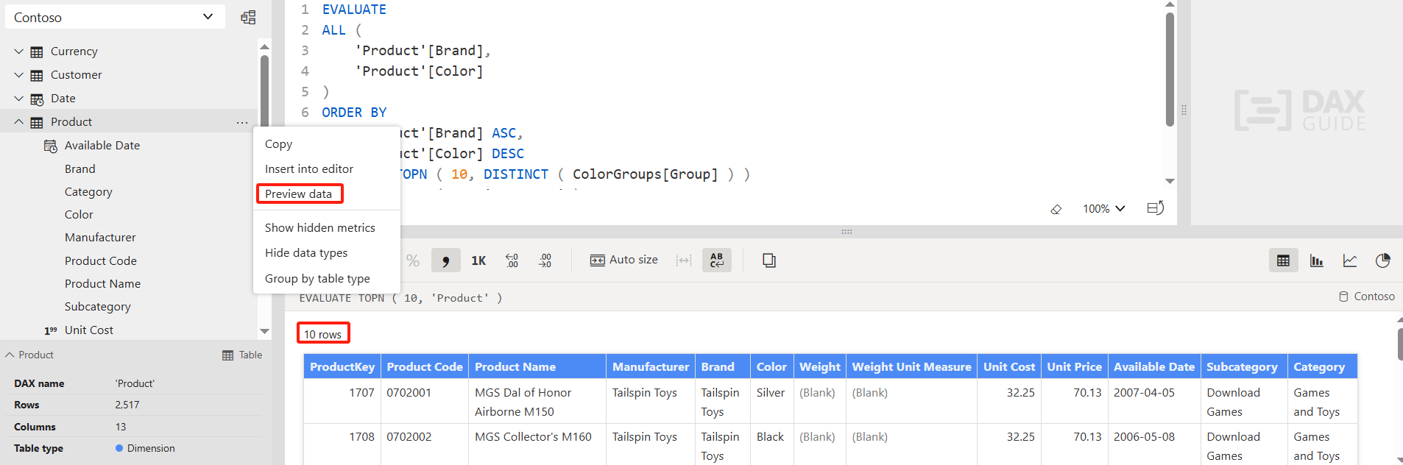
Task: Click the Manufacturer column header
Action: pyautogui.click(x=651, y=366)
